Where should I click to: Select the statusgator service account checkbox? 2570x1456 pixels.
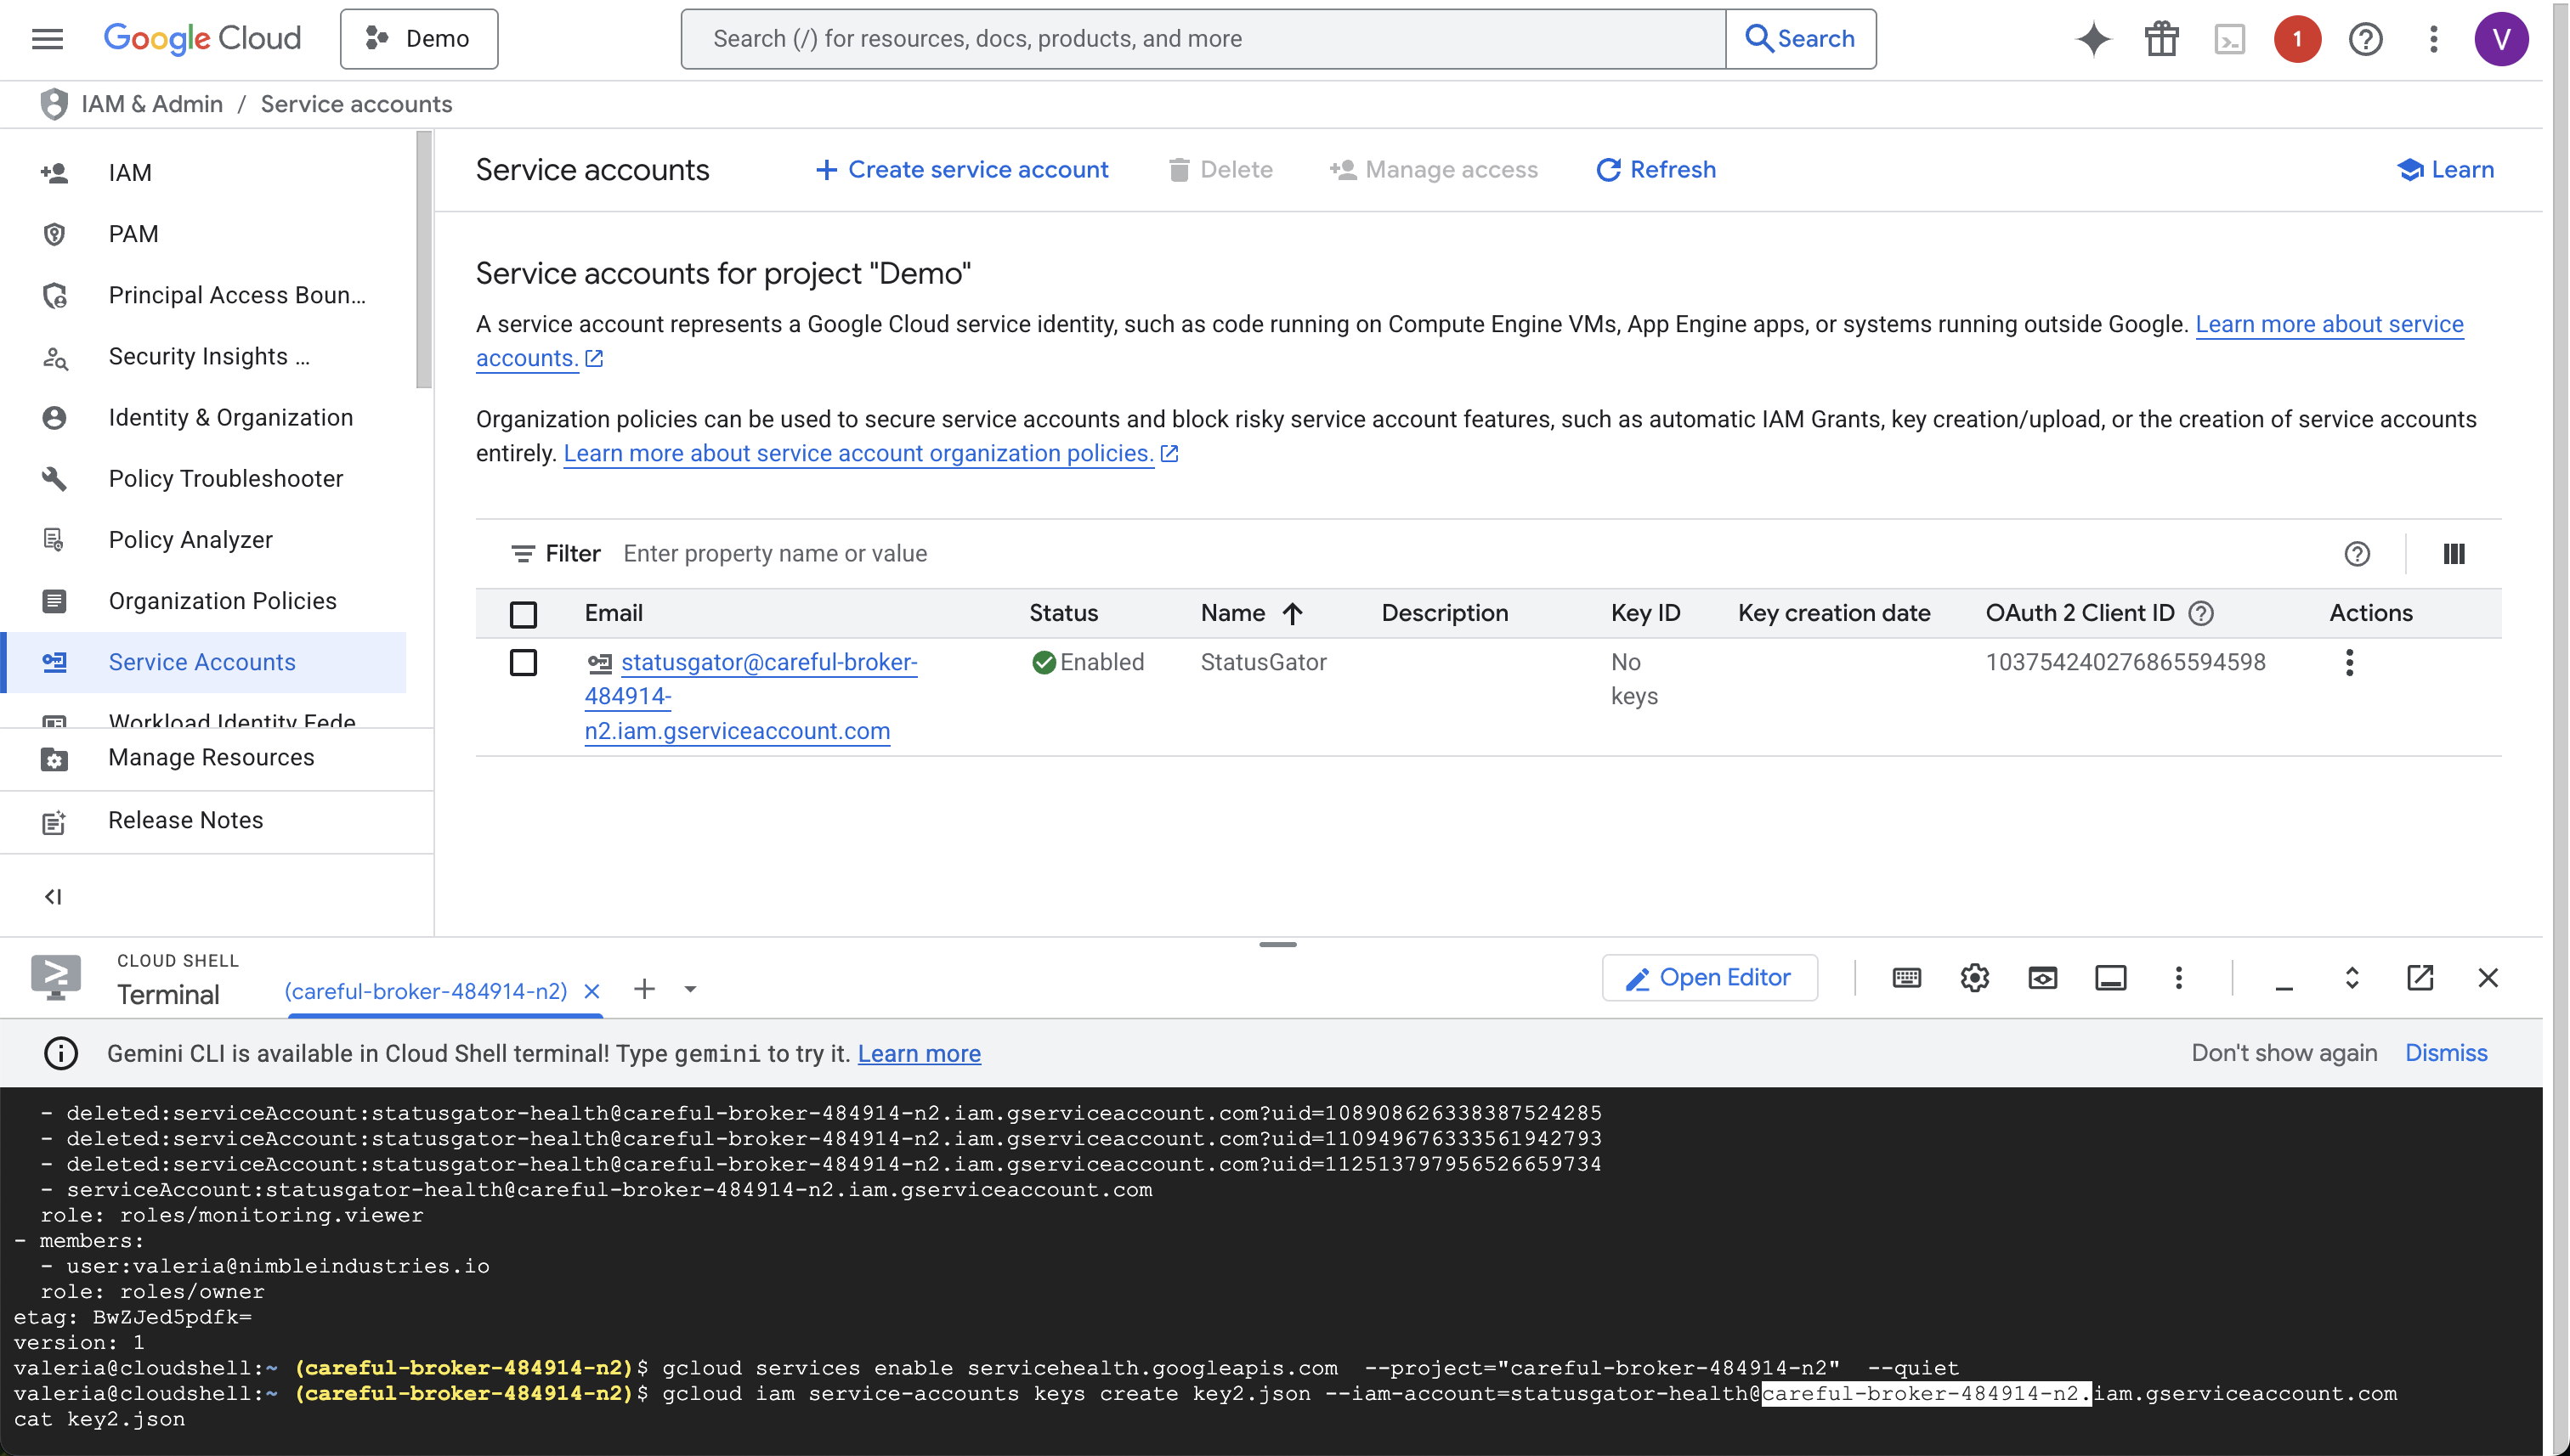(x=524, y=662)
